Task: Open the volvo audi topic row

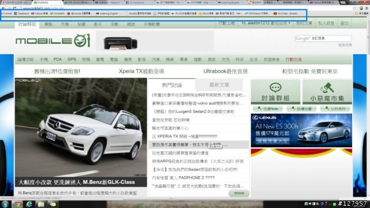Action: [198, 103]
